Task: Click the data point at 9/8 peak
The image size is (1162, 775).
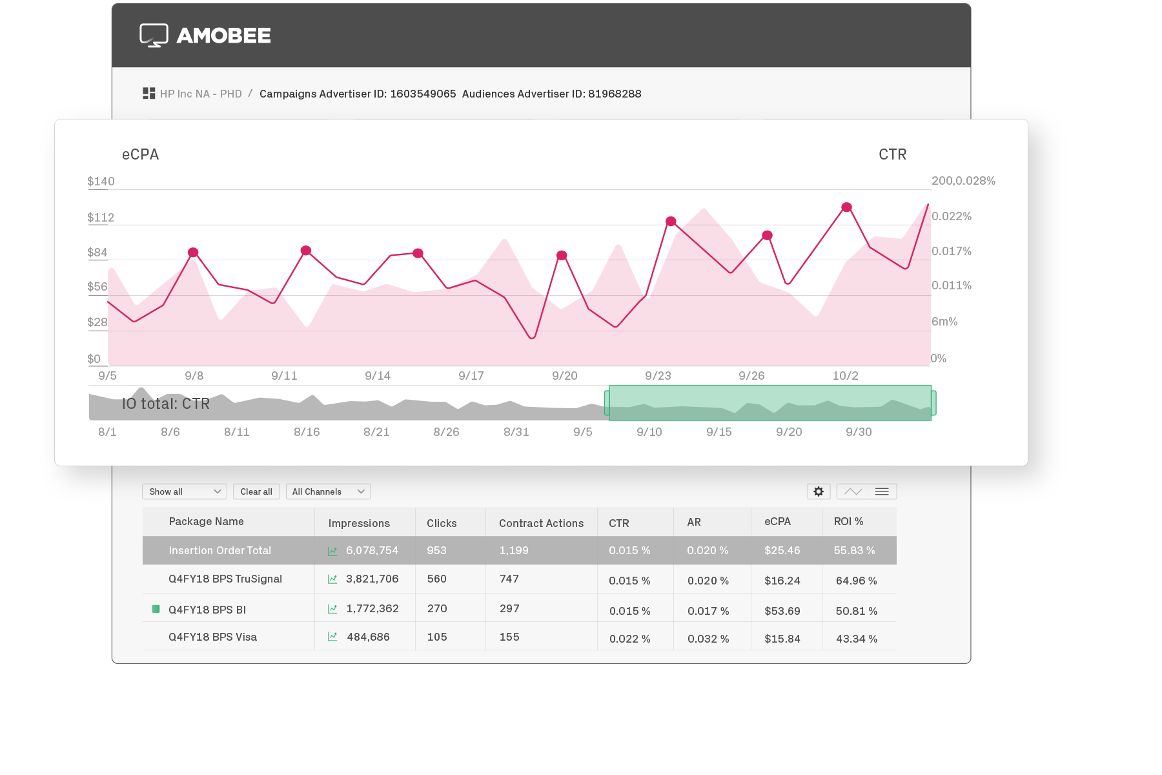Action: point(193,253)
